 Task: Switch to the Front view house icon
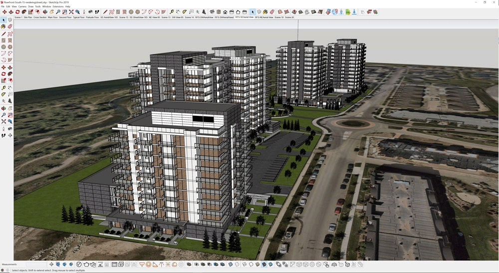pyautogui.click(x=225, y=12)
